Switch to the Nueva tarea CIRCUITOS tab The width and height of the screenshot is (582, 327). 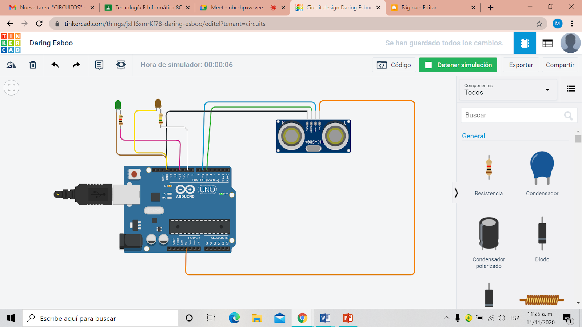[x=51, y=7]
